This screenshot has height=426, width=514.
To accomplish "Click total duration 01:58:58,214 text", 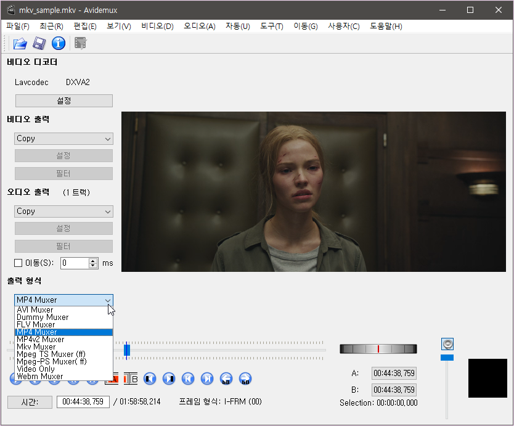I will pos(140,402).
